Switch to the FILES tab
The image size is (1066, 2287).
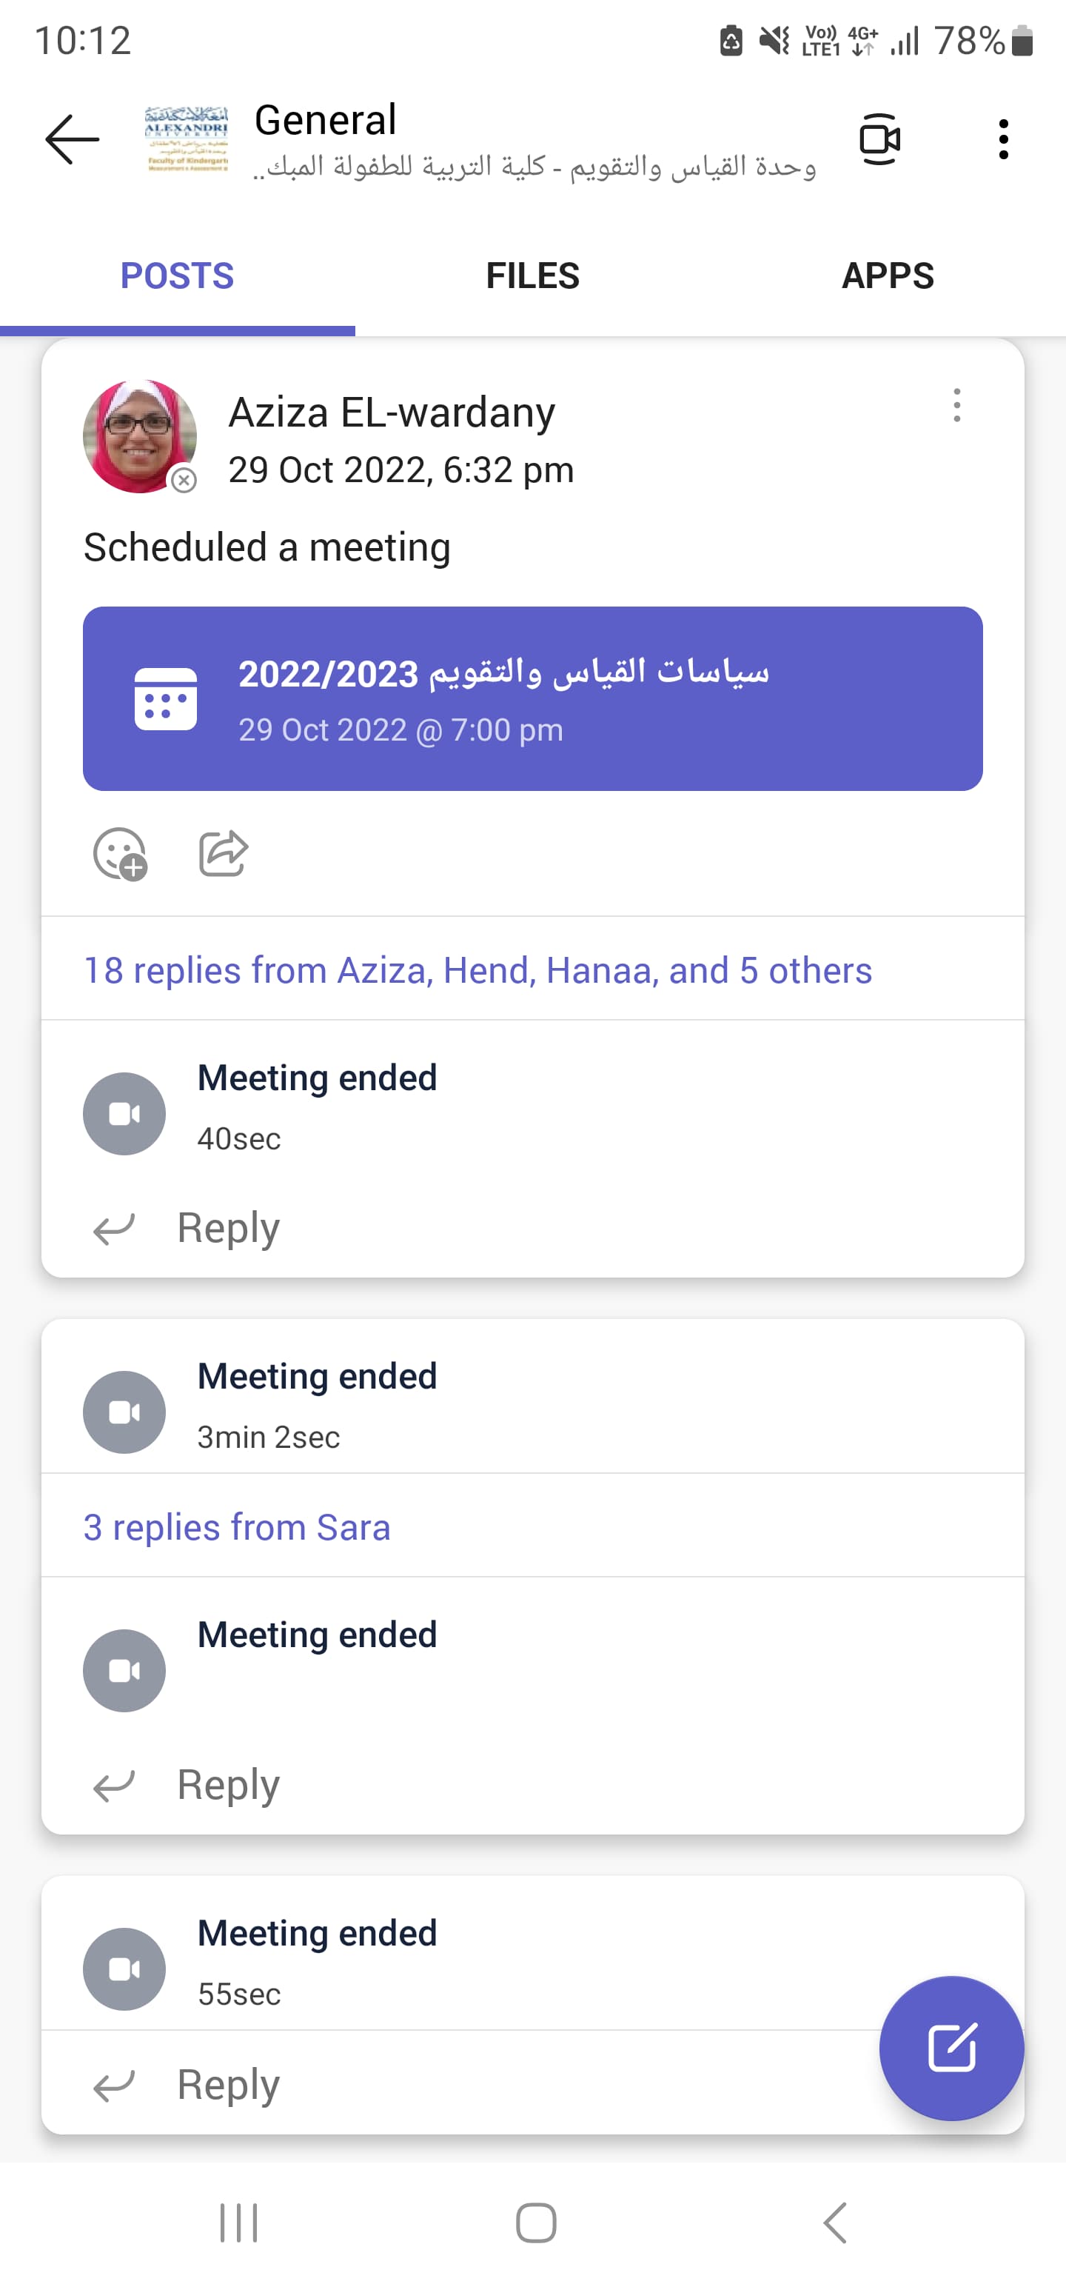[x=532, y=276]
